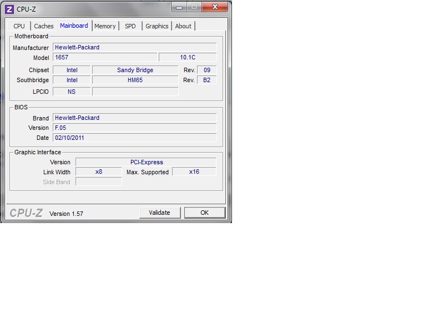Click the BIOS group heading
The height and width of the screenshot is (333, 444).
pos(21,107)
